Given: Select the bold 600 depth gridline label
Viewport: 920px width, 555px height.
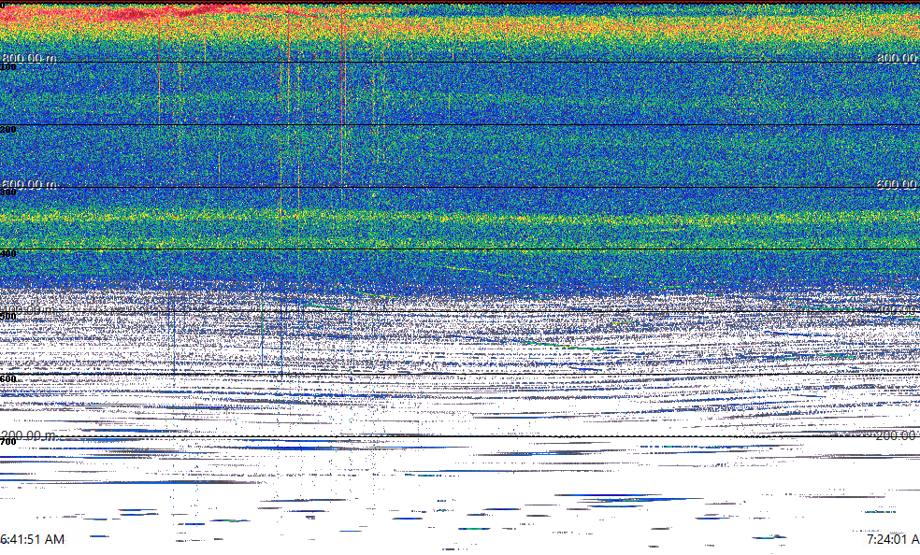Looking at the screenshot, I should click(8, 379).
